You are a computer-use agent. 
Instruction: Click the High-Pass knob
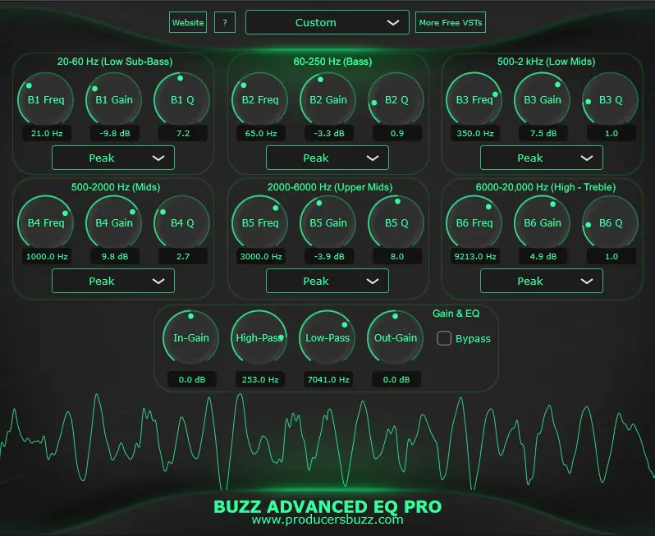pos(259,337)
